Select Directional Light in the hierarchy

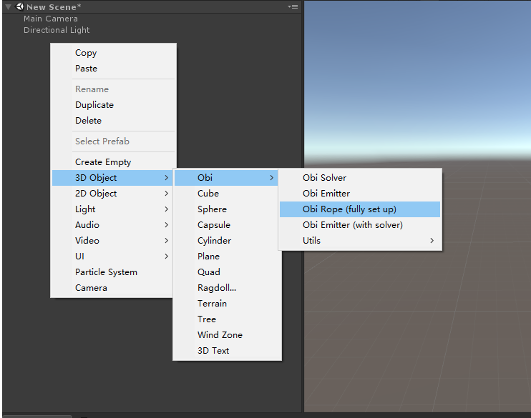point(57,30)
